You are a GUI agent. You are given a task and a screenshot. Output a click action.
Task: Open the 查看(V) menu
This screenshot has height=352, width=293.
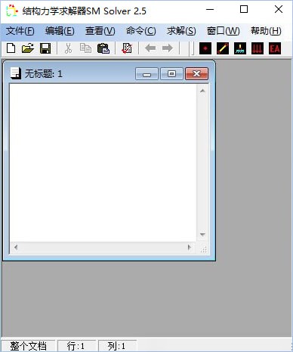[100, 31]
